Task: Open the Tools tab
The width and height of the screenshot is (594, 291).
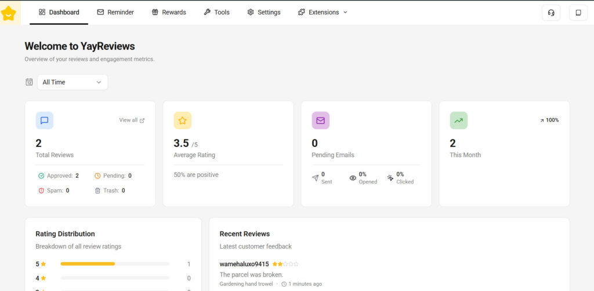Action: (217, 13)
